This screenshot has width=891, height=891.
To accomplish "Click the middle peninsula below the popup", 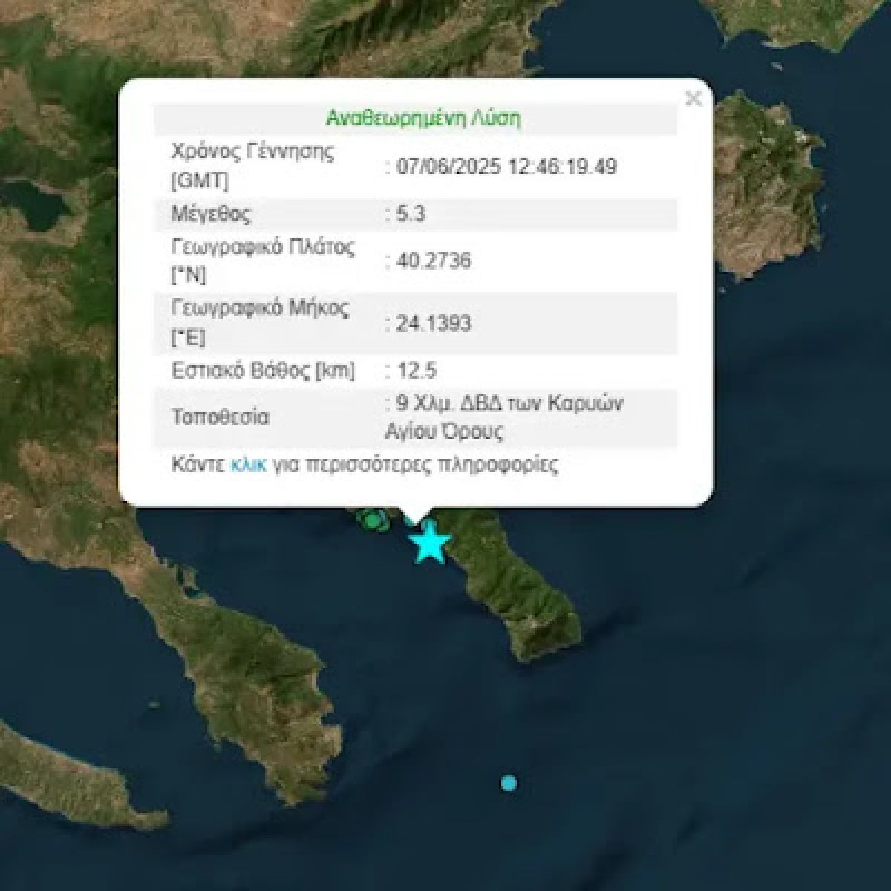I will pyautogui.click(x=245, y=631).
